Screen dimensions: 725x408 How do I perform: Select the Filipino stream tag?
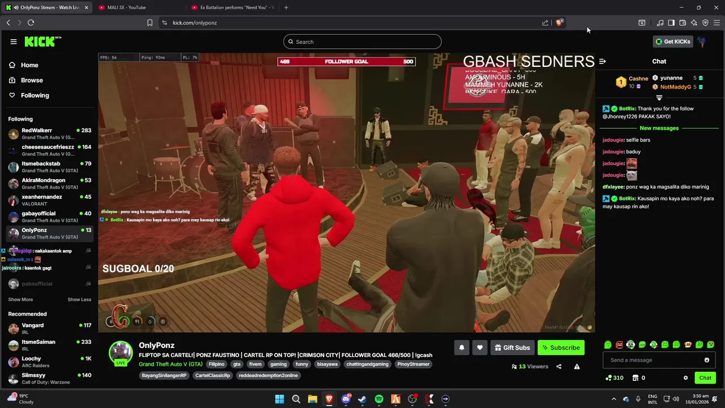coord(216,364)
